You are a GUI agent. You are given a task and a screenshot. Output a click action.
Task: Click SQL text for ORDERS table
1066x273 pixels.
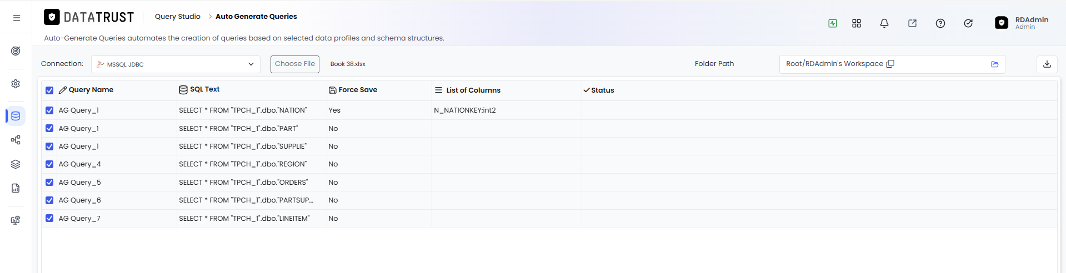point(243,183)
